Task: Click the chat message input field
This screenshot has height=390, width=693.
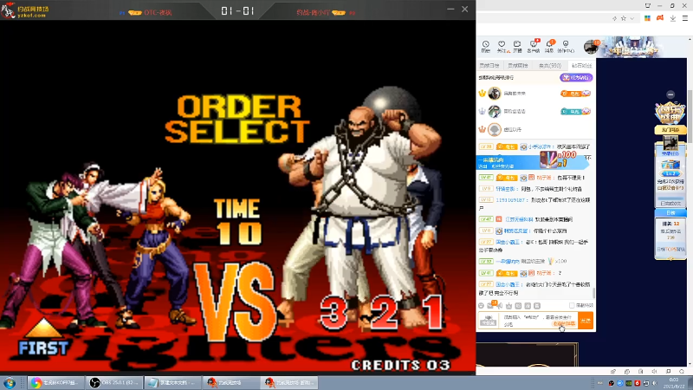Action: (538, 321)
